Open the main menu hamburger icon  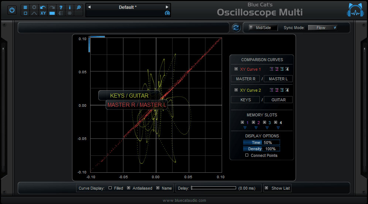click(25, 7)
